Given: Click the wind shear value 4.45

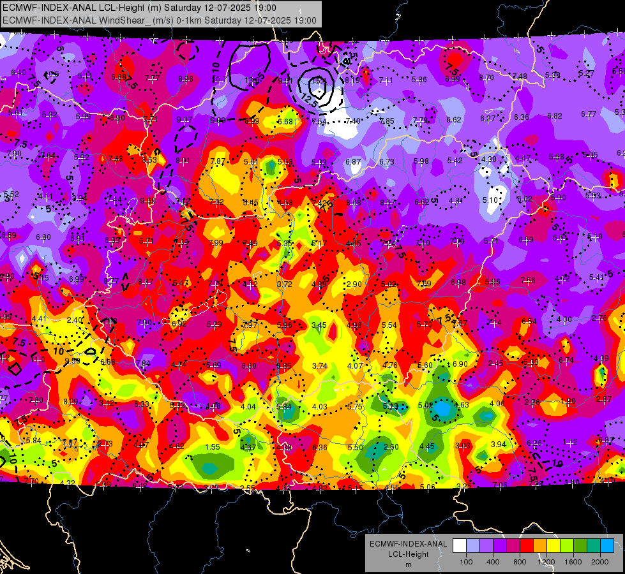Looking at the screenshot, I should click(x=427, y=446).
